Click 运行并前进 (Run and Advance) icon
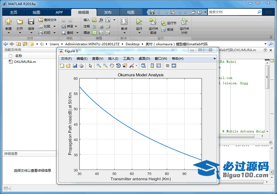The height and width of the screenshot is (194, 277). tap(153, 21)
